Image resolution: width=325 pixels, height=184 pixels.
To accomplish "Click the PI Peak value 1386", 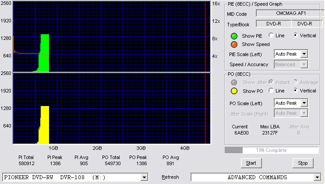I will 55,163.
